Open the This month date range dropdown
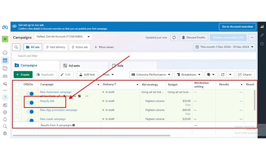This screenshot has height=160, width=266. coord(225,47)
